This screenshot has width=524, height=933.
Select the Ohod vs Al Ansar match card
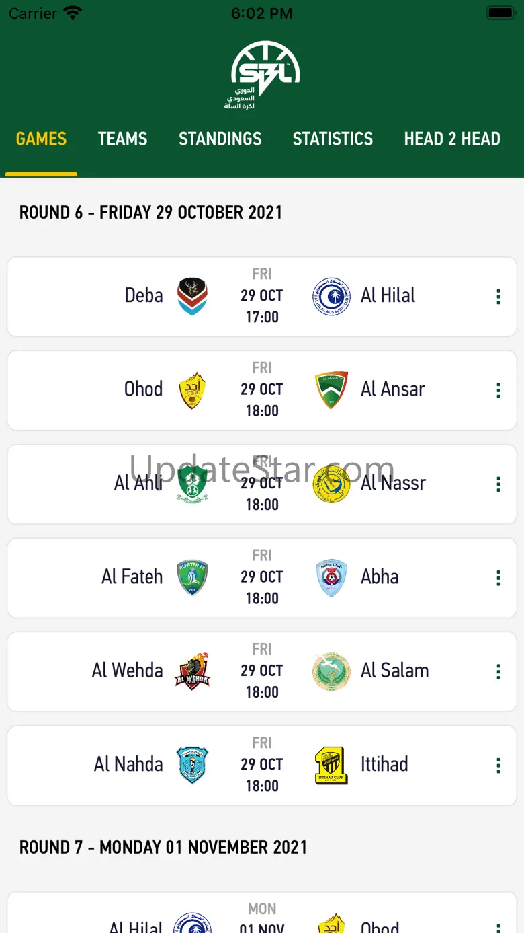coord(261,390)
